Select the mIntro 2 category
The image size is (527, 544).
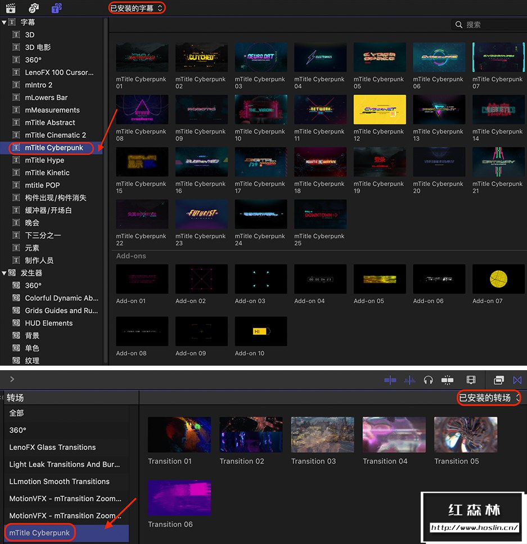(x=38, y=85)
